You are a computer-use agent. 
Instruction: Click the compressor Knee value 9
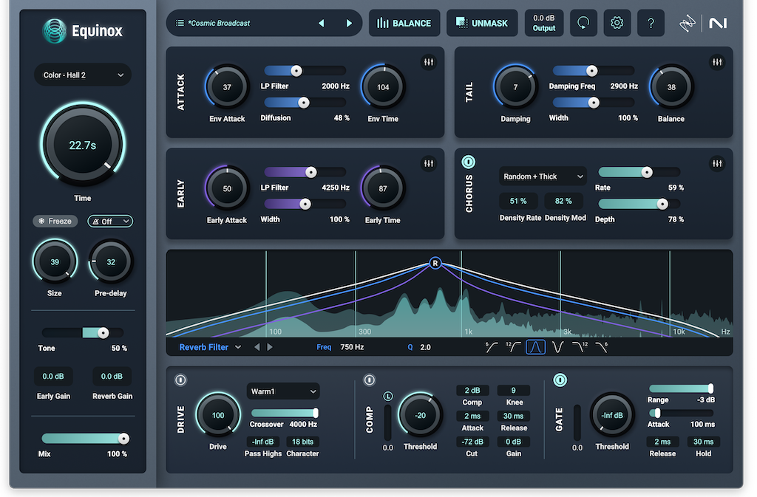pos(513,390)
